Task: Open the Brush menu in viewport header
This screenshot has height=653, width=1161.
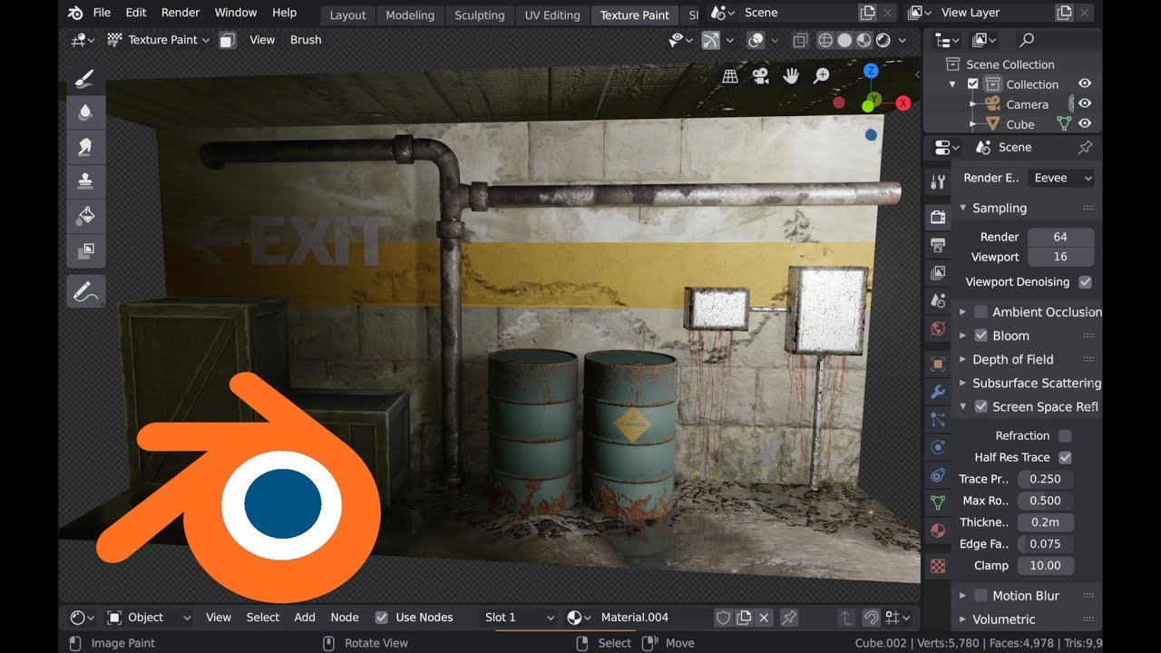Action: (306, 40)
